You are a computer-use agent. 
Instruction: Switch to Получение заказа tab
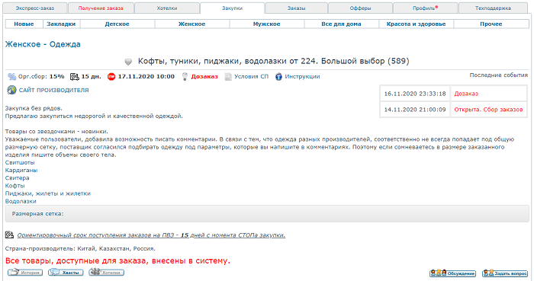point(101,8)
